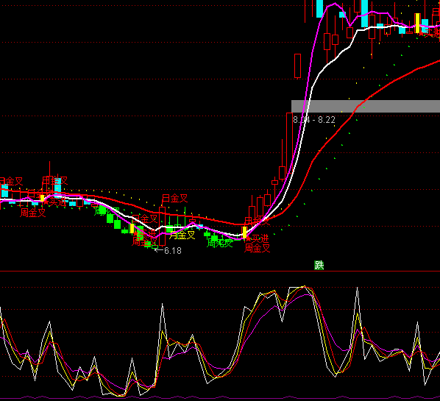Image resolution: width=440 pixels, height=401 pixels.
Task: Select the purple baseline at indicator bottom
Action: (220, 397)
